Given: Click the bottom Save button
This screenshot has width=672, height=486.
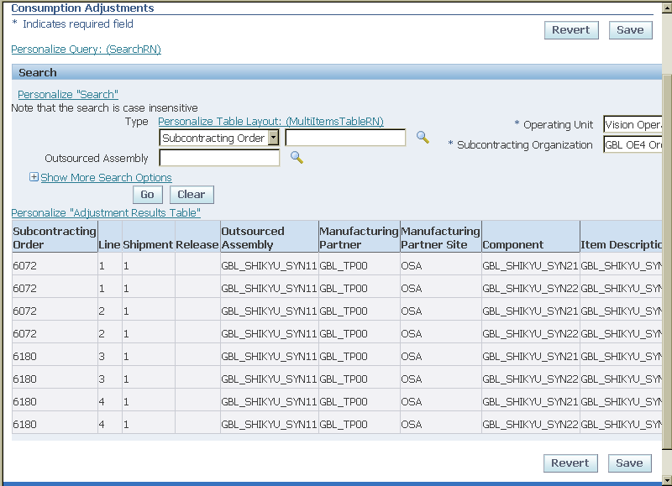Looking at the screenshot, I should pos(629,462).
